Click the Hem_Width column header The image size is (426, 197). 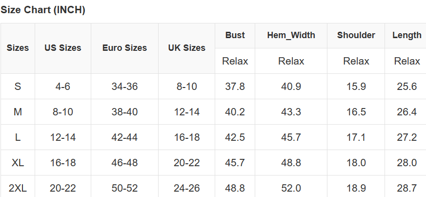[291, 35]
